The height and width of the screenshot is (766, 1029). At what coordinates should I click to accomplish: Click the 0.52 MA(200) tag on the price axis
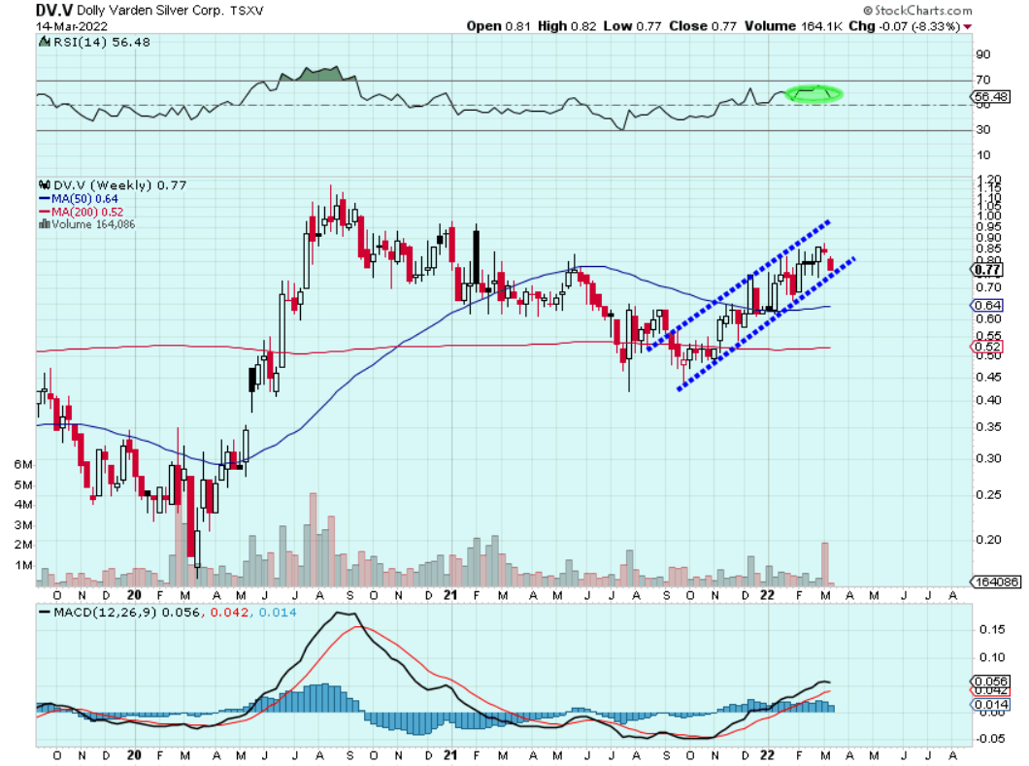tap(987, 347)
